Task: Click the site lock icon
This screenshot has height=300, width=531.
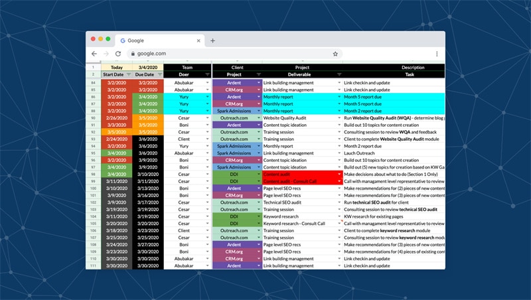Action: 133,54
